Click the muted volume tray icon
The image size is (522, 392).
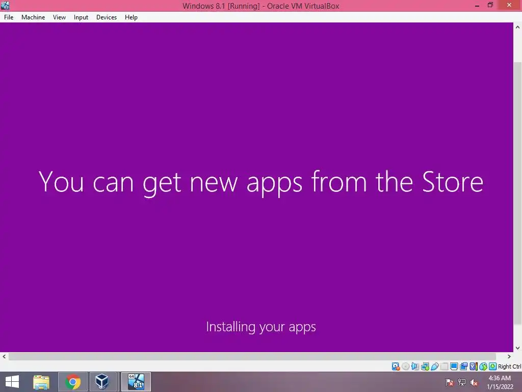click(x=474, y=382)
